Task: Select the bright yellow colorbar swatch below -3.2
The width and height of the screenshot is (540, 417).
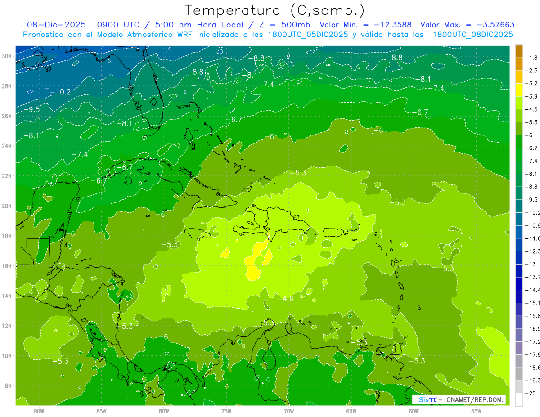Action: pyautogui.click(x=519, y=90)
